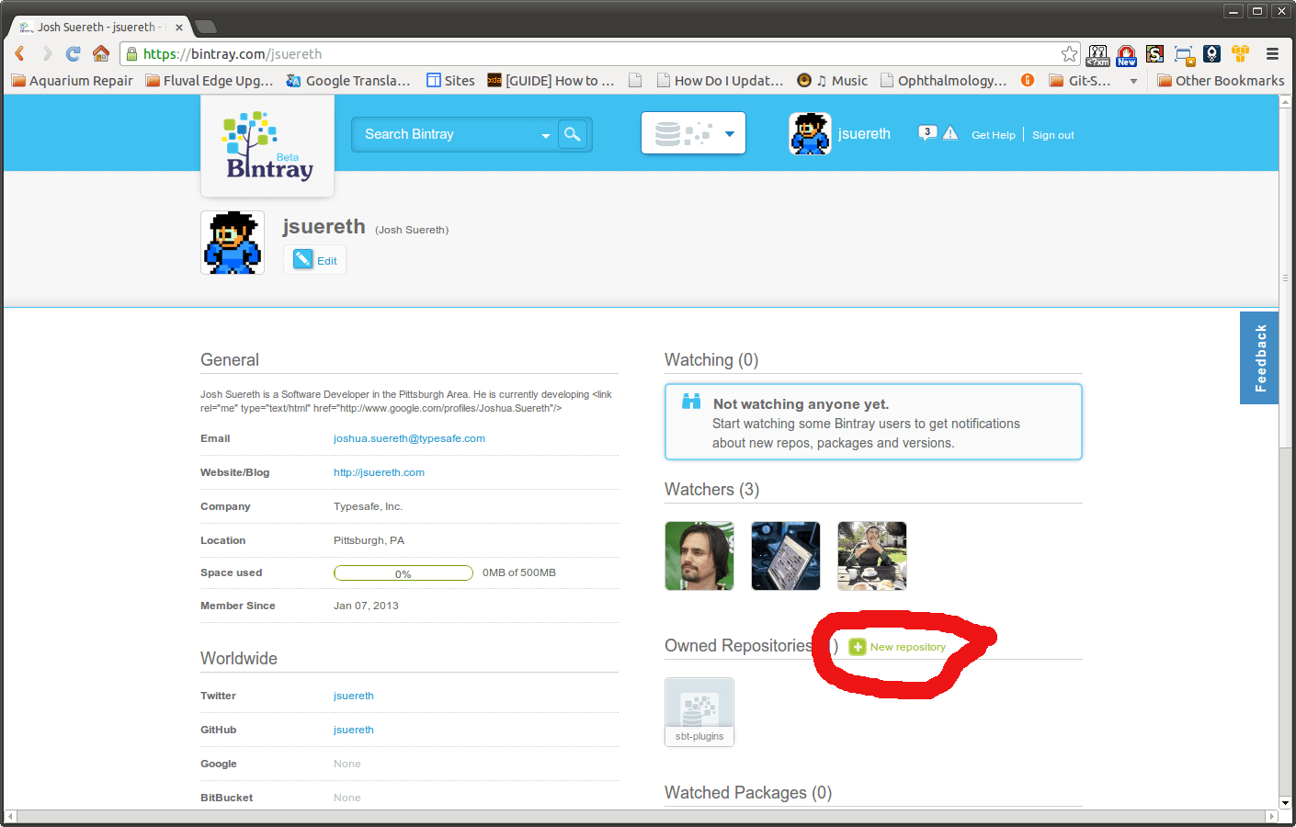This screenshot has width=1296, height=827.
Task: Open the second watcher's photo showing a tablet
Action: click(x=786, y=556)
